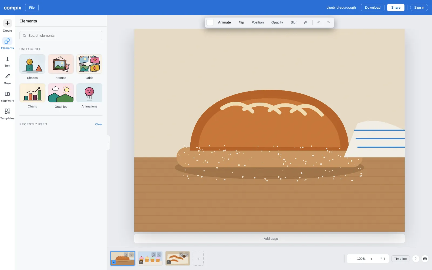
Task: Choose the Draw pencil tool
Action: 7,79
